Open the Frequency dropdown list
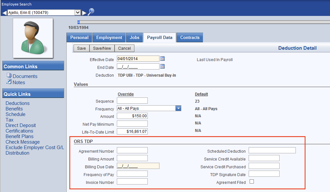330x192 pixels. 178,109
